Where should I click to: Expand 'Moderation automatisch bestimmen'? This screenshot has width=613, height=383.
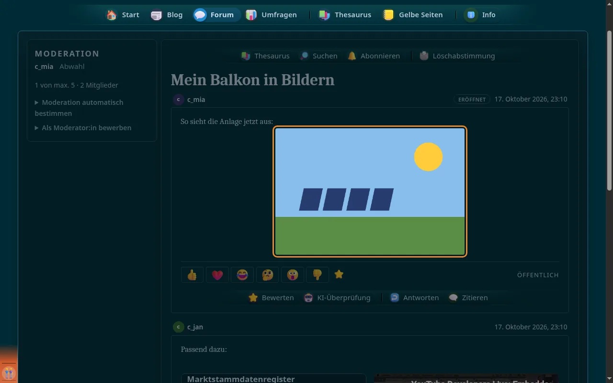79,108
